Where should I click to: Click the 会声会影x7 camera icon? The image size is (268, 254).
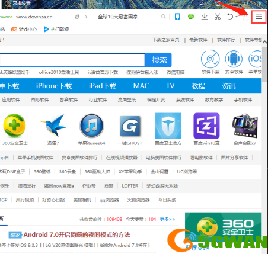pyautogui.click(x=245, y=126)
